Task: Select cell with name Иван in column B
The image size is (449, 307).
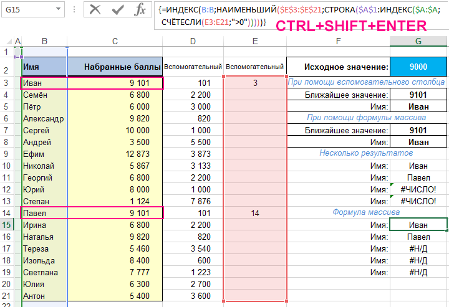Action: [44, 83]
